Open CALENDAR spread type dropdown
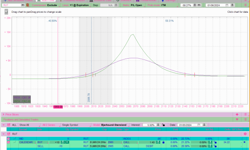 [x=27, y=142]
